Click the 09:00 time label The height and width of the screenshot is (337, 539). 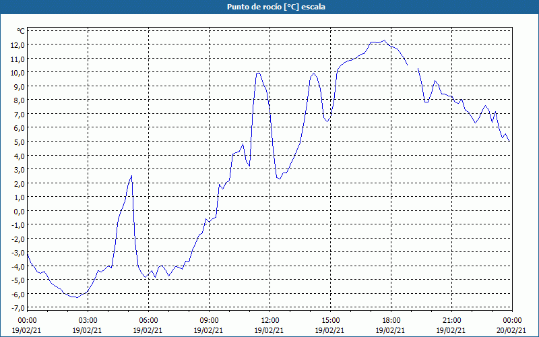click(209, 321)
